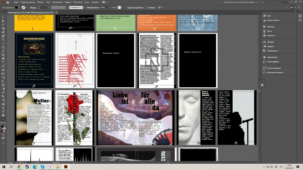The image size is (303, 170).
Task: Open the Стиль (graphic style) dropdown
Action: (x=122, y=8)
